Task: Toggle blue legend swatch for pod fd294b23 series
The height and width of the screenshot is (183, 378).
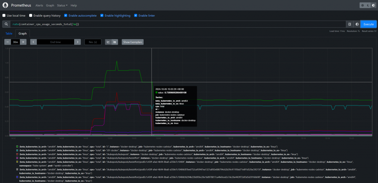Action: (17, 177)
